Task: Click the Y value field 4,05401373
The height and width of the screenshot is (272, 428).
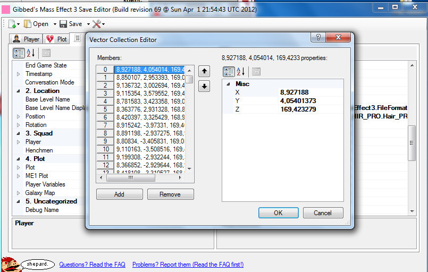Action: click(x=298, y=101)
